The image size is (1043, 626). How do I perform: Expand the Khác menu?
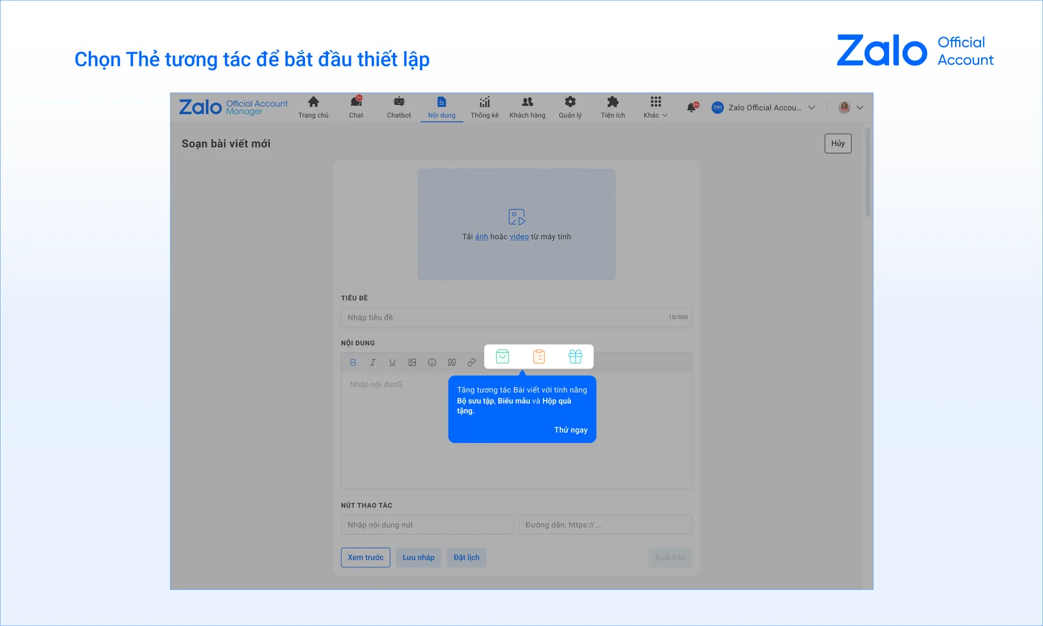(x=656, y=107)
